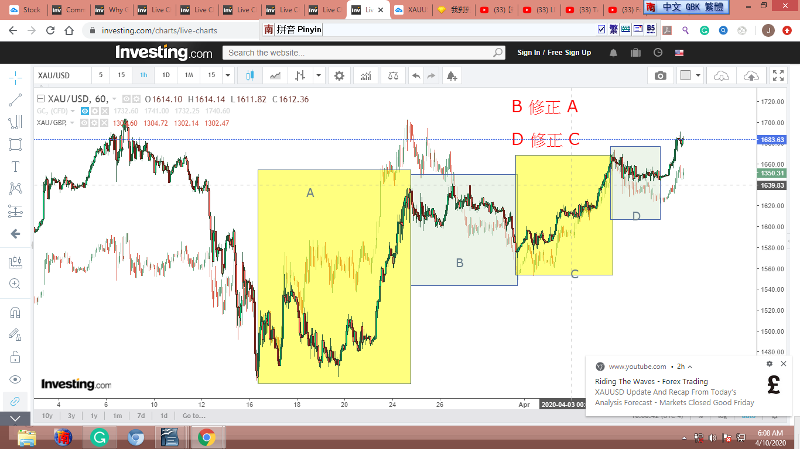Create a price alert with bell-plus
800x449 pixels.
pyautogui.click(x=451, y=75)
